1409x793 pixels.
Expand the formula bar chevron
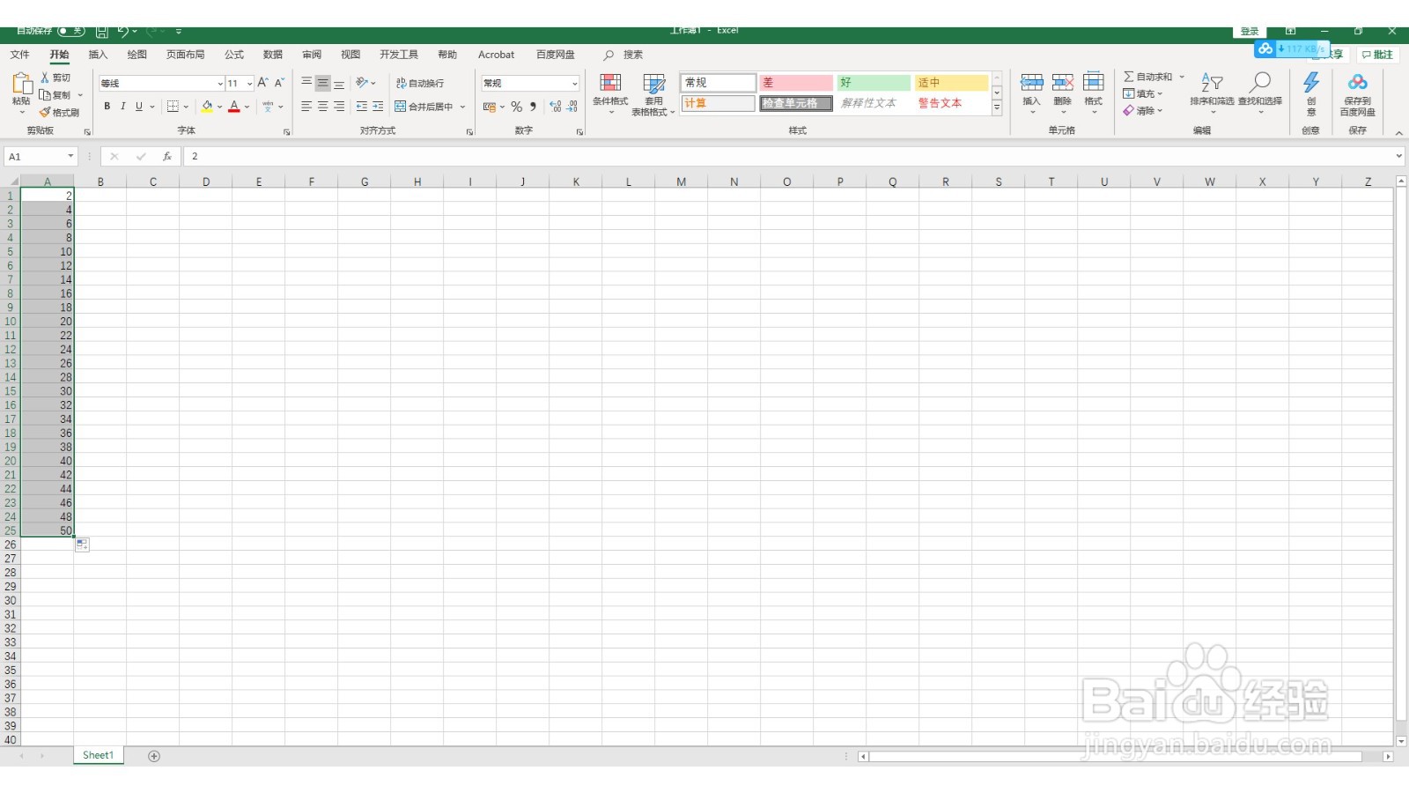click(1398, 156)
